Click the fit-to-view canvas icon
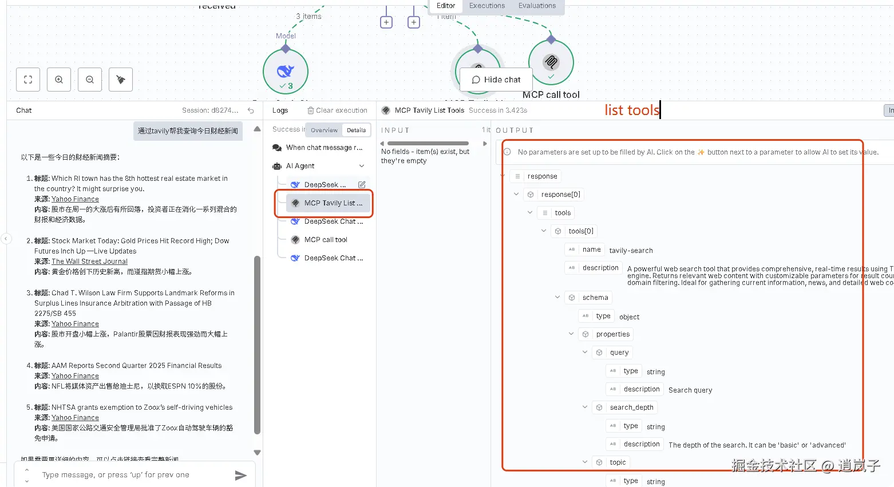 tap(28, 80)
